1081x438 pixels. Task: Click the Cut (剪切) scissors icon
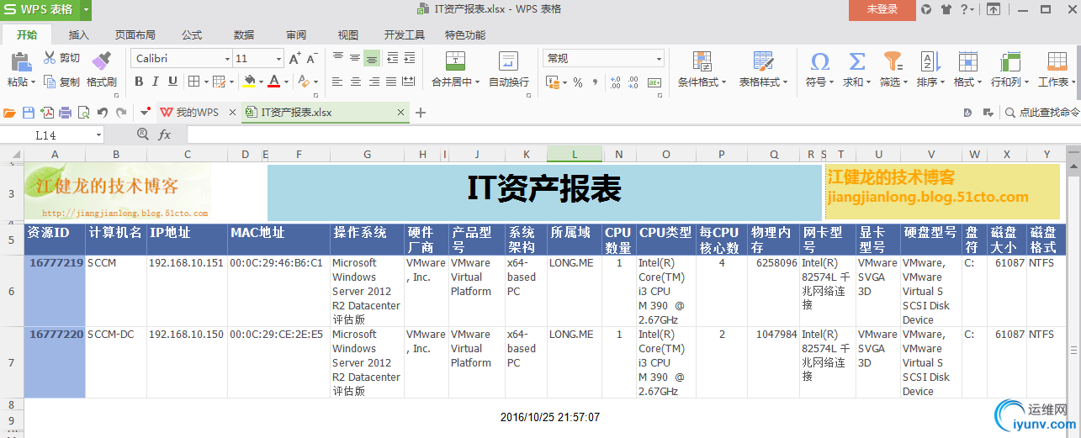pos(50,58)
